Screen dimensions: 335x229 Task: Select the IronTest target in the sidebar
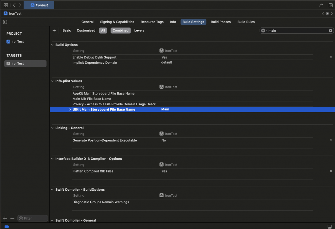click(x=25, y=63)
